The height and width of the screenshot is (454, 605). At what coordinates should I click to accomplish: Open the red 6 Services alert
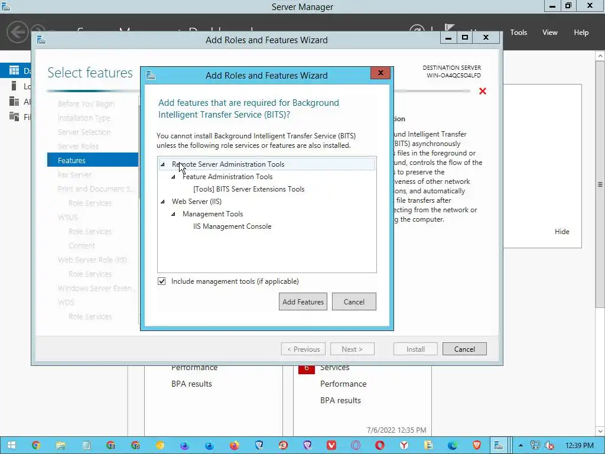(x=307, y=368)
